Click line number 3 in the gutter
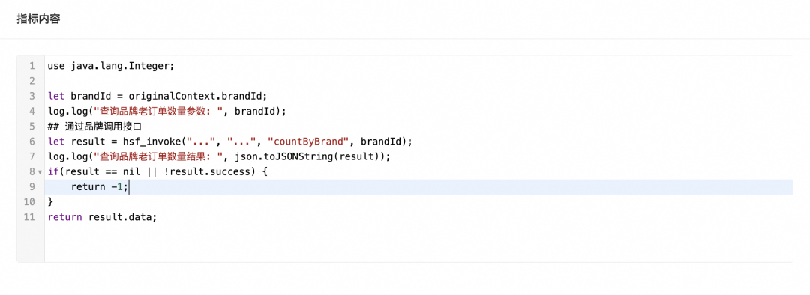The height and width of the screenshot is (295, 810). click(32, 96)
